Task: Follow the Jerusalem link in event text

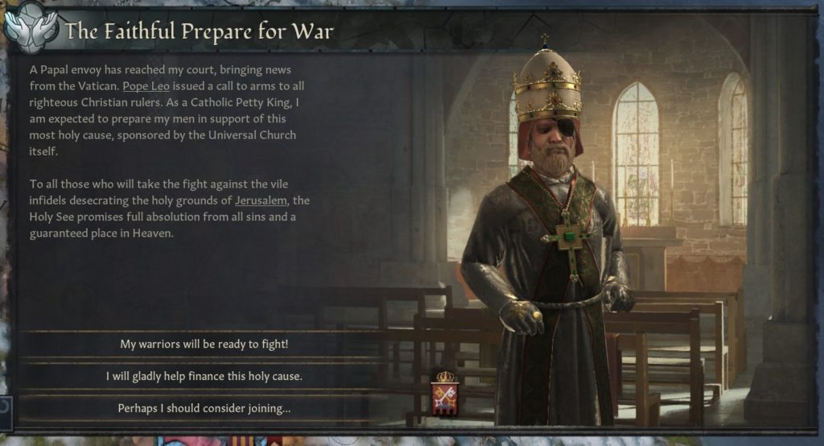Action: tap(261, 200)
